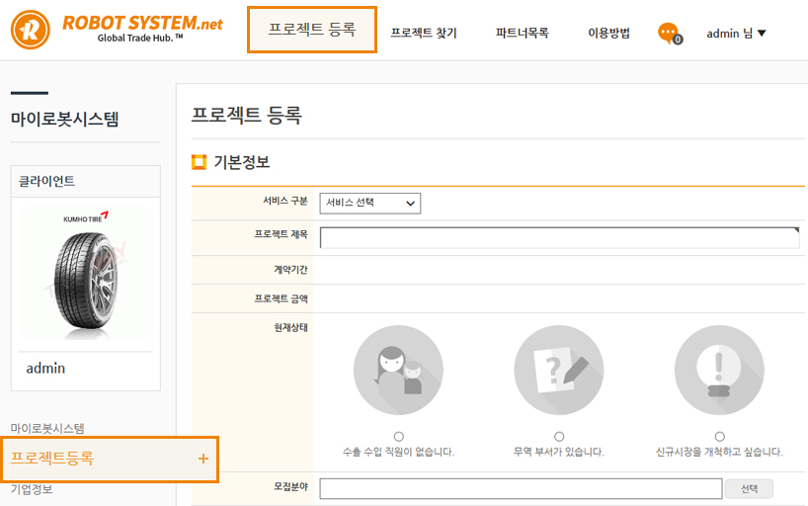This screenshot has height=506, width=808.
Task: Click the plus icon beside 프로젝트등록
Action: (203, 459)
